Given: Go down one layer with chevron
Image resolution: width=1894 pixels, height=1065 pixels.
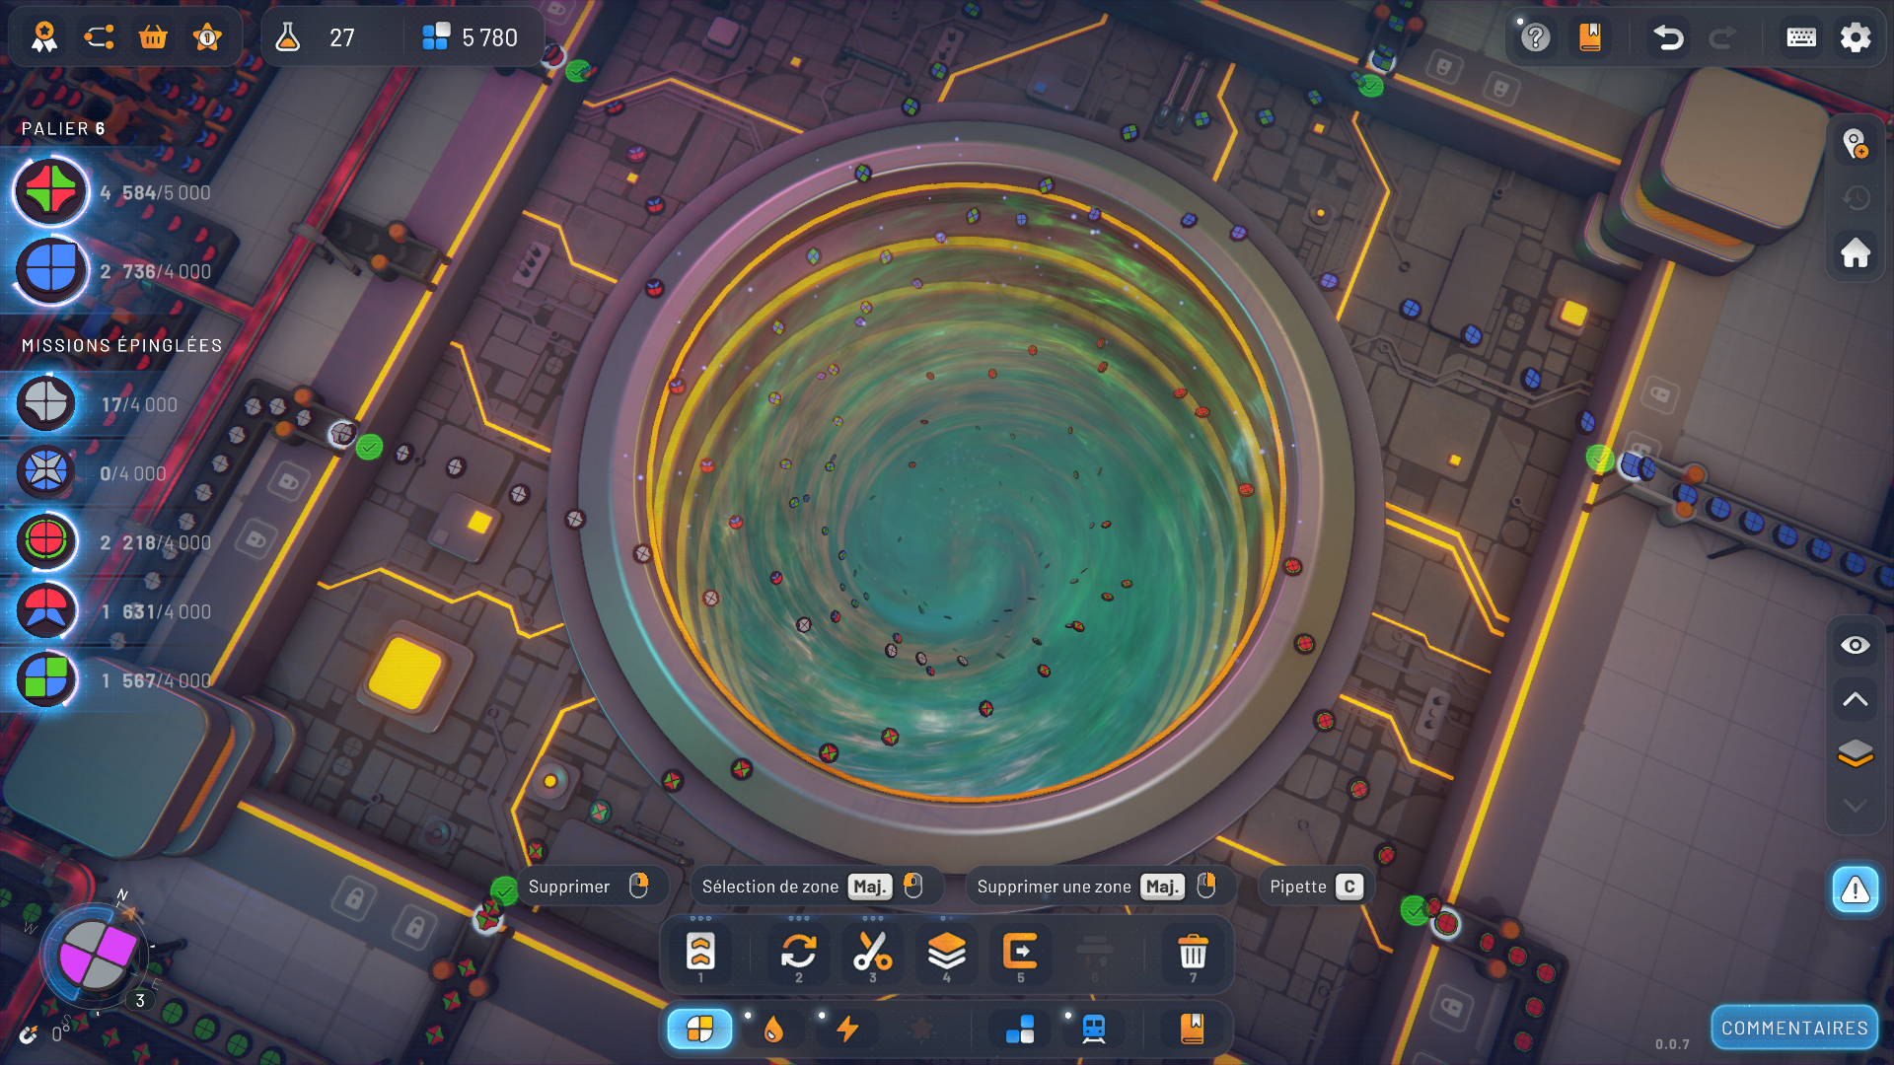Looking at the screenshot, I should [1855, 806].
